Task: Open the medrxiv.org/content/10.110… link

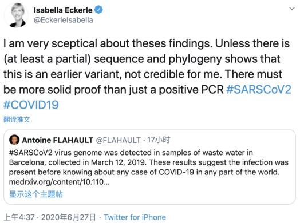Action: click(x=60, y=182)
